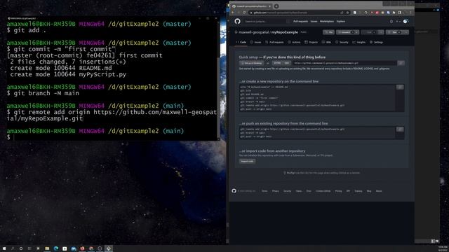
Task: Open Marketplace in GitHub top navigation
Action: [327, 22]
